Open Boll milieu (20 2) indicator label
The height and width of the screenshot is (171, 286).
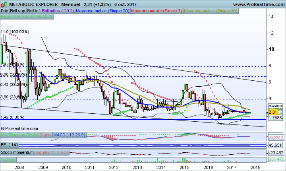[x=58, y=11]
